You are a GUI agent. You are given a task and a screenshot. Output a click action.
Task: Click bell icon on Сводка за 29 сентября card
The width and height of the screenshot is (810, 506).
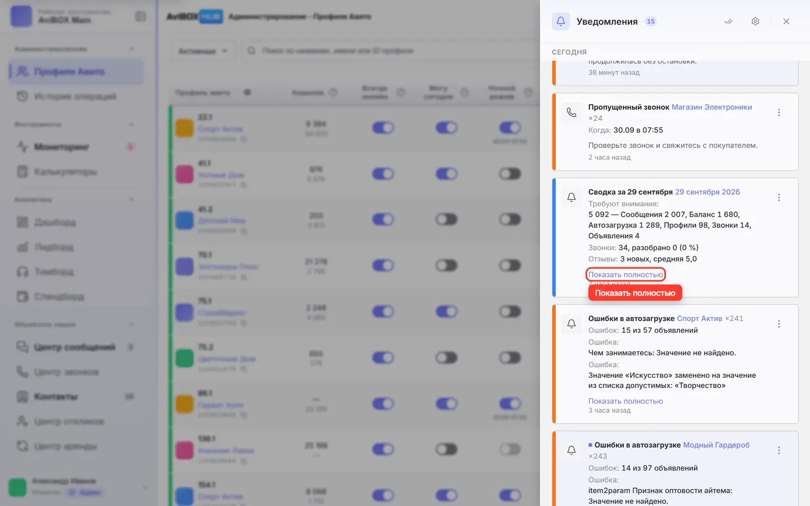point(571,197)
